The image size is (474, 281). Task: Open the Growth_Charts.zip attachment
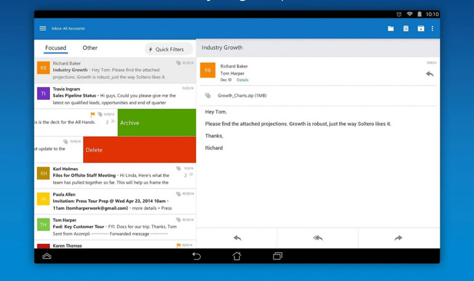tap(242, 96)
